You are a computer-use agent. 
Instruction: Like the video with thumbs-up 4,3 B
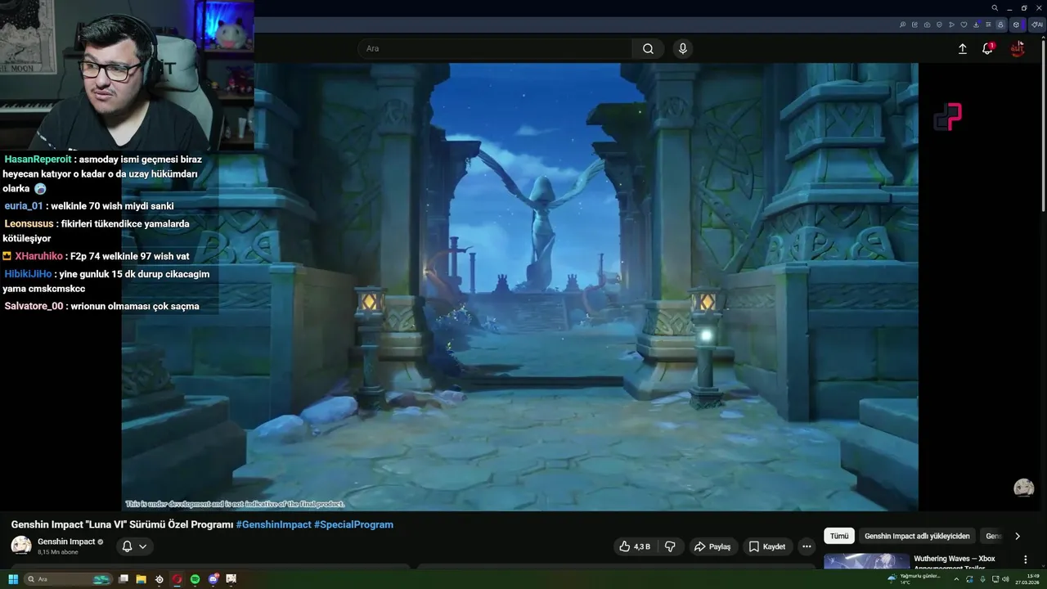pos(636,546)
